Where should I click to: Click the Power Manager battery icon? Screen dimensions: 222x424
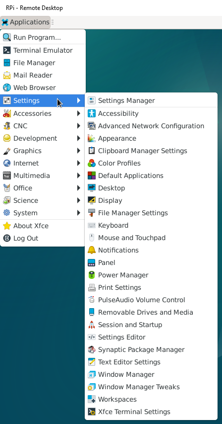pos(92,275)
